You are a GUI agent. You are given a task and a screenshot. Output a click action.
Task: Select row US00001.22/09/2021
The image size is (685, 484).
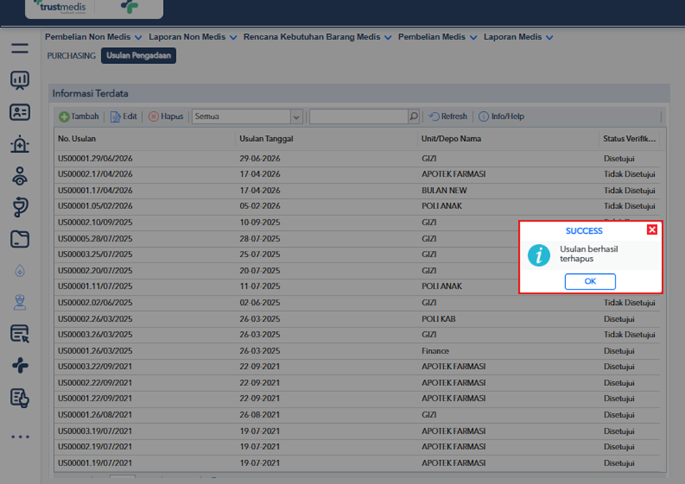358,398
